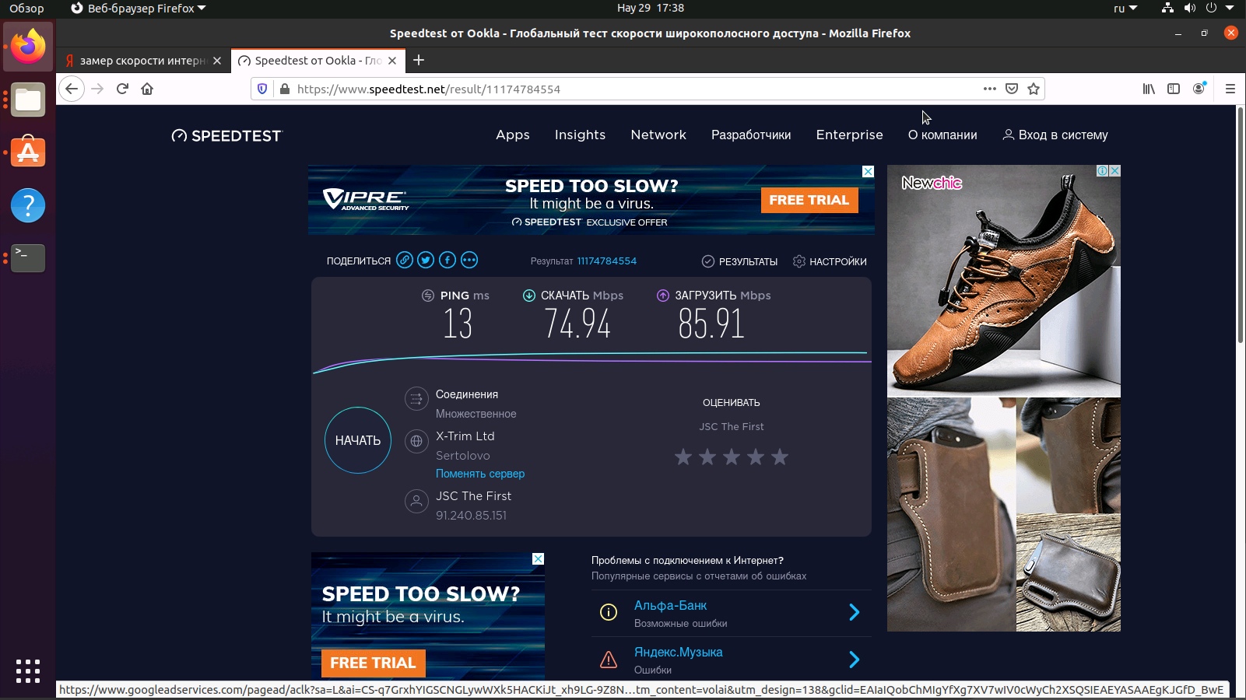Rate provider three stars
Screen dimensions: 1246x700
[x=732, y=457]
